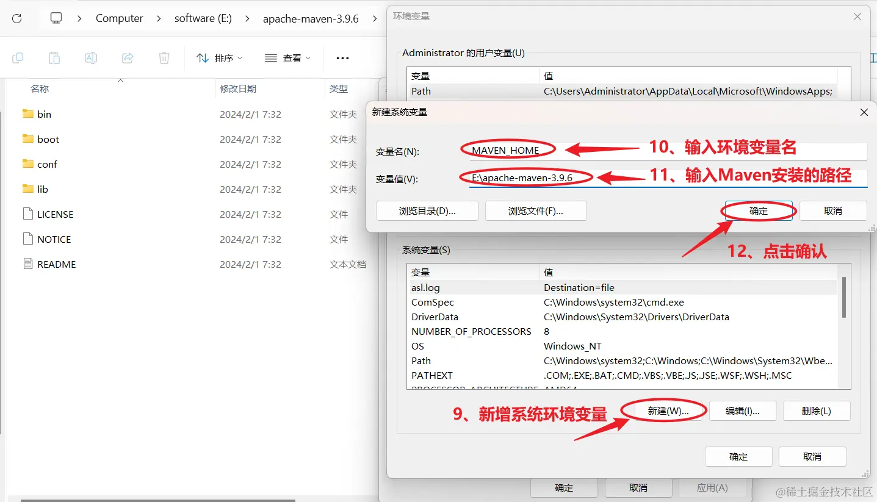This screenshot has height=502, width=877.
Task: Open the 排序 sort dropdown
Action: [220, 58]
